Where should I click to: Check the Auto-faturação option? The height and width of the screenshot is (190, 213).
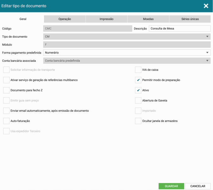(x=6, y=121)
